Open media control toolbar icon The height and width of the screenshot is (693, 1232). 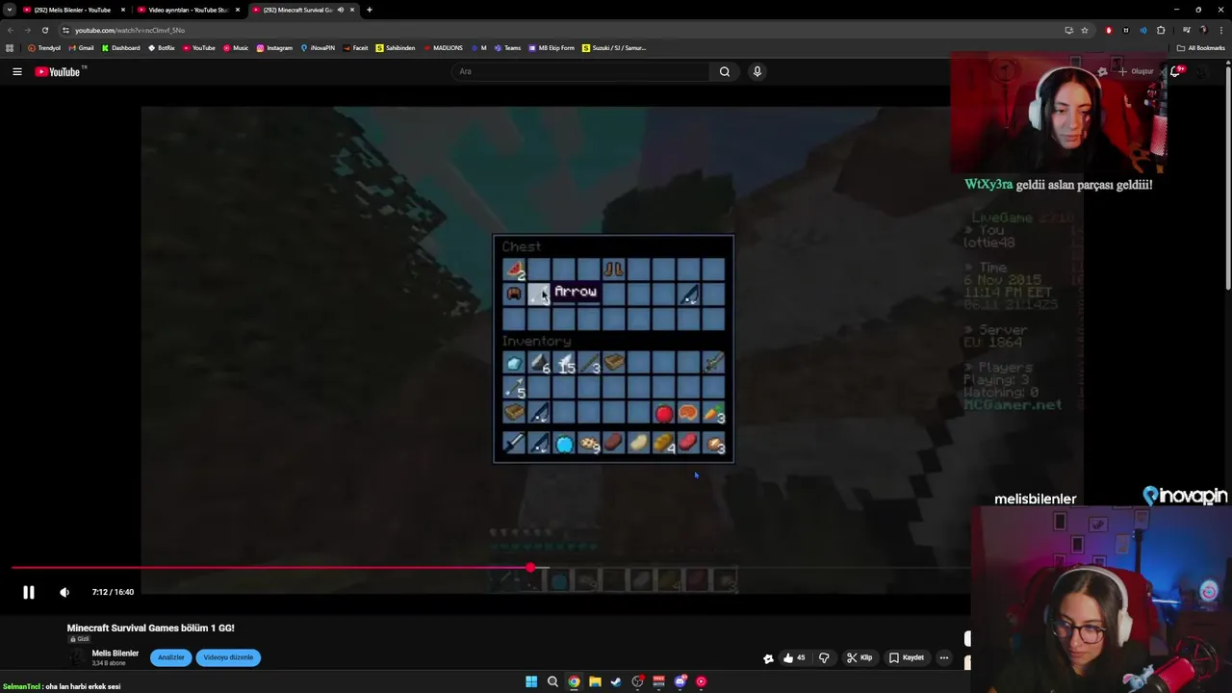point(1187,30)
